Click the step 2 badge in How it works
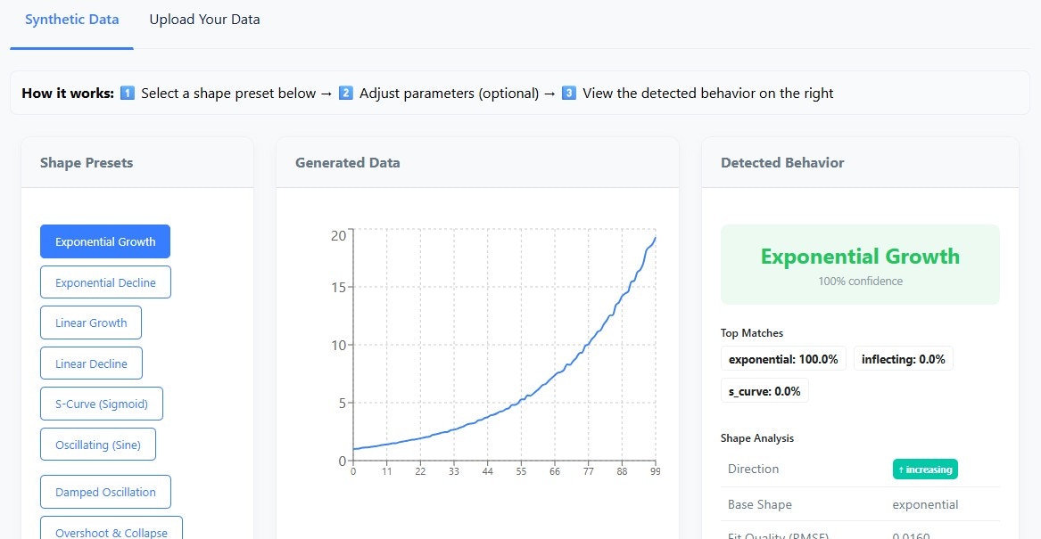Image resolution: width=1041 pixels, height=539 pixels. tap(345, 93)
